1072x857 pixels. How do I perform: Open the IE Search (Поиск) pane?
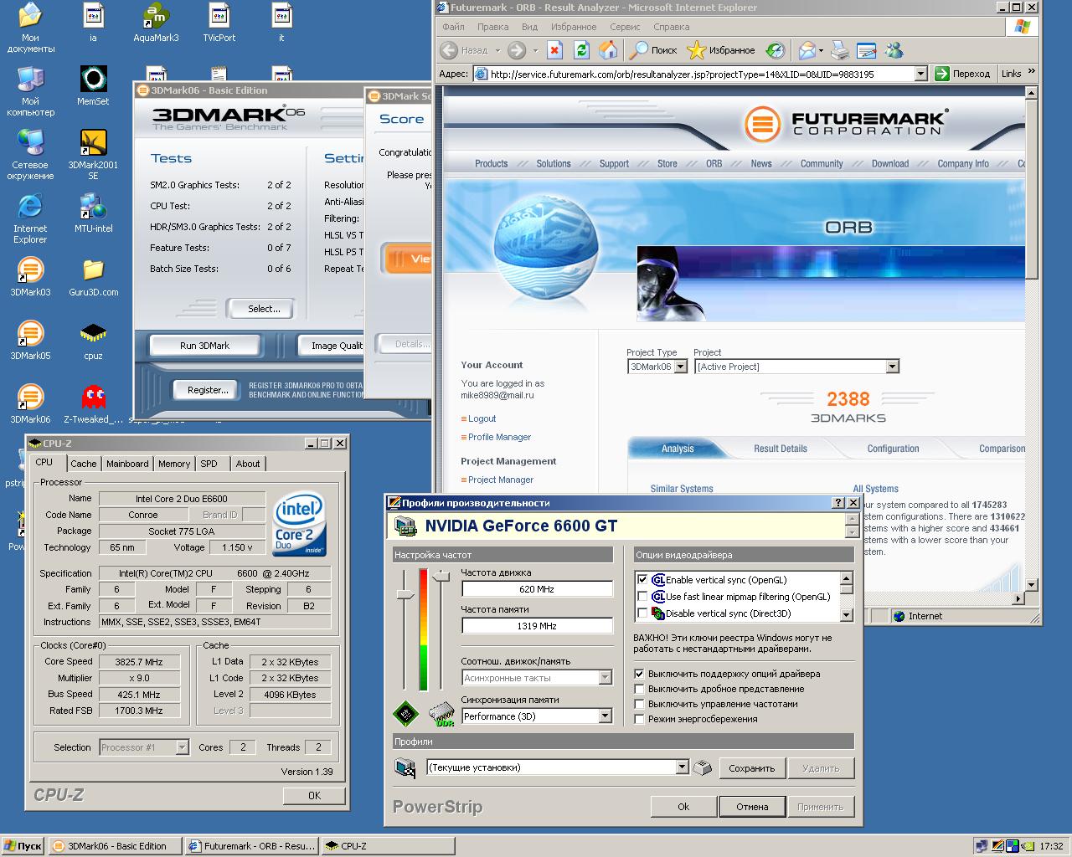click(653, 50)
